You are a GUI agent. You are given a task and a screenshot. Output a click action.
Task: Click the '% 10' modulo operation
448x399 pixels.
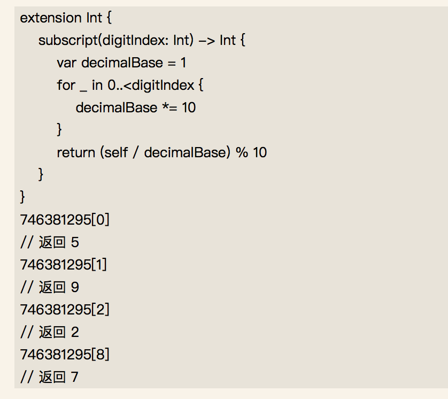[251, 152]
